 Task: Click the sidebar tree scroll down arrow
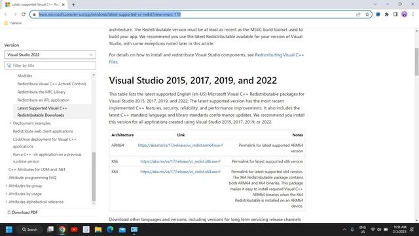[x=94, y=203]
